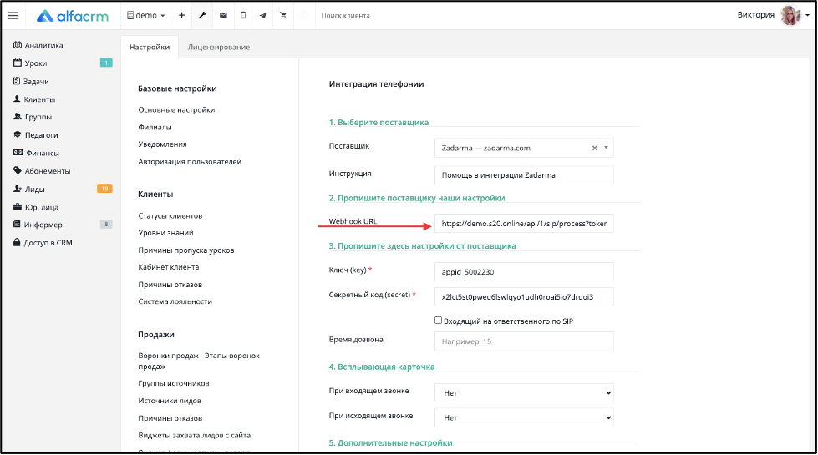Viewport: 818px width, 455px height.
Task: Go to Финансы section
Action: tap(36, 154)
